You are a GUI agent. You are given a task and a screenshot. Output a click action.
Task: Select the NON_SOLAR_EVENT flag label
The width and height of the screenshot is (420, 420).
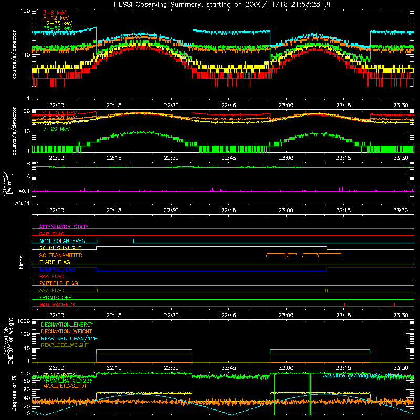click(x=64, y=241)
